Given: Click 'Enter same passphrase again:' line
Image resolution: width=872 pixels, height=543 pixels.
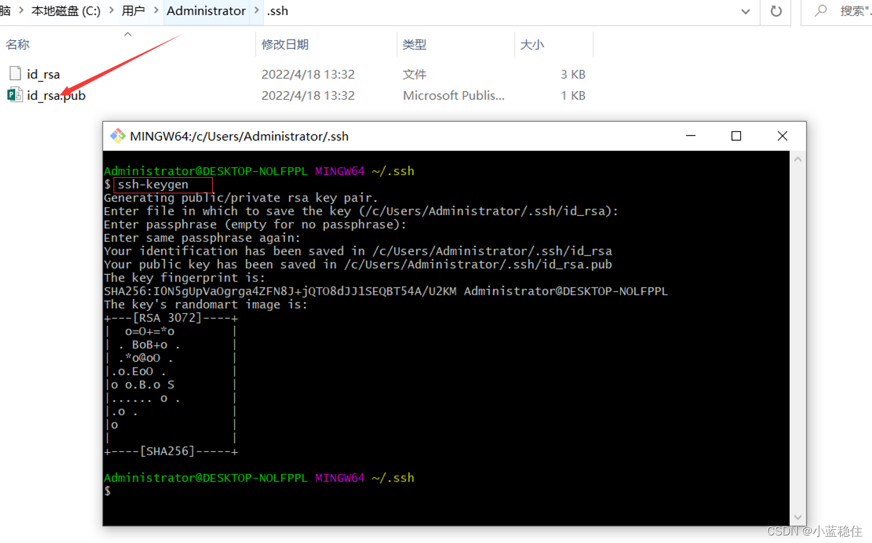Looking at the screenshot, I should (x=202, y=238).
